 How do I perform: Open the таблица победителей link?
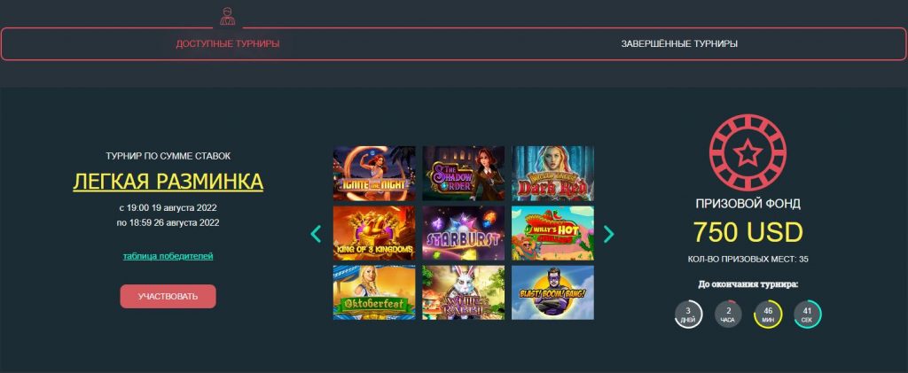pyautogui.click(x=168, y=255)
